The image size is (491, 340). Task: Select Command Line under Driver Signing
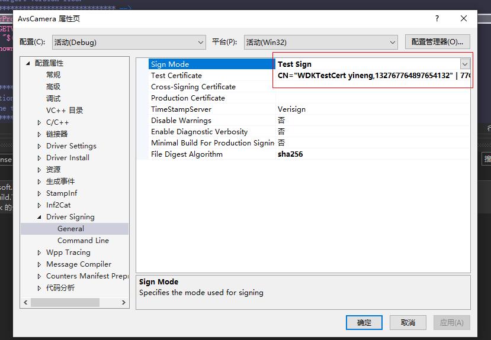[83, 241]
